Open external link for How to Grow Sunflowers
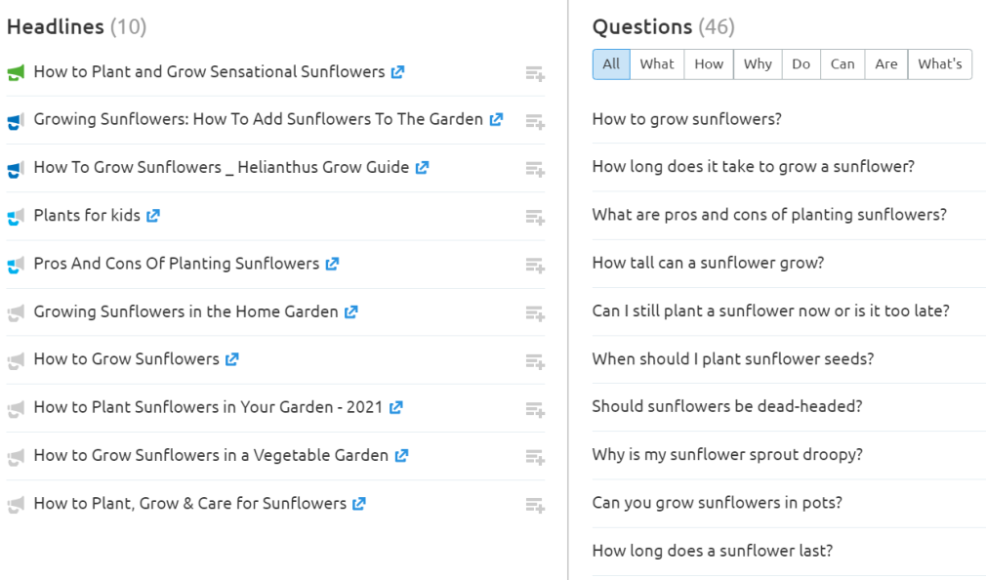 click(232, 359)
